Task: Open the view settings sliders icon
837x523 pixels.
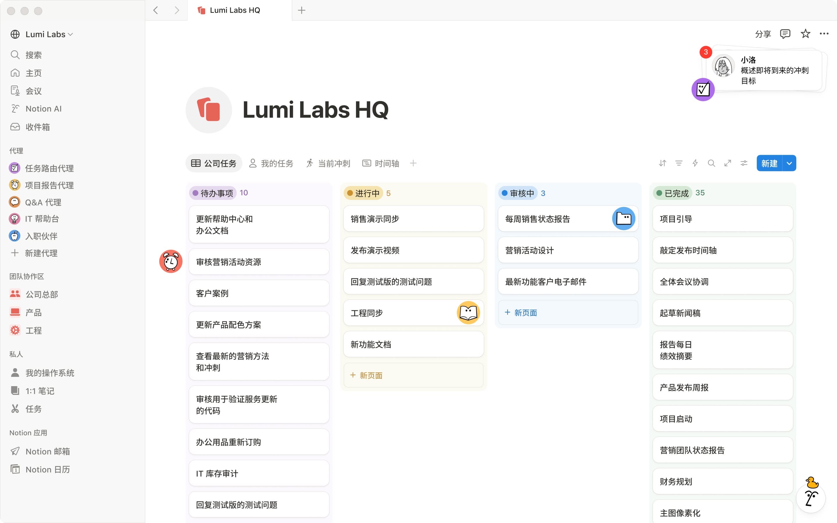Action: 744,163
